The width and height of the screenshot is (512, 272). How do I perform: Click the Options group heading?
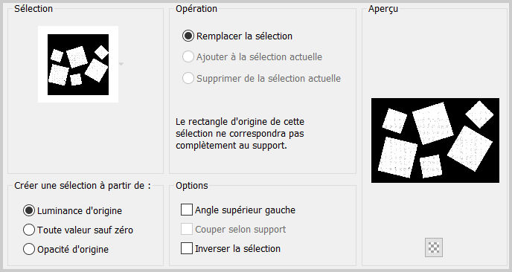(192, 186)
